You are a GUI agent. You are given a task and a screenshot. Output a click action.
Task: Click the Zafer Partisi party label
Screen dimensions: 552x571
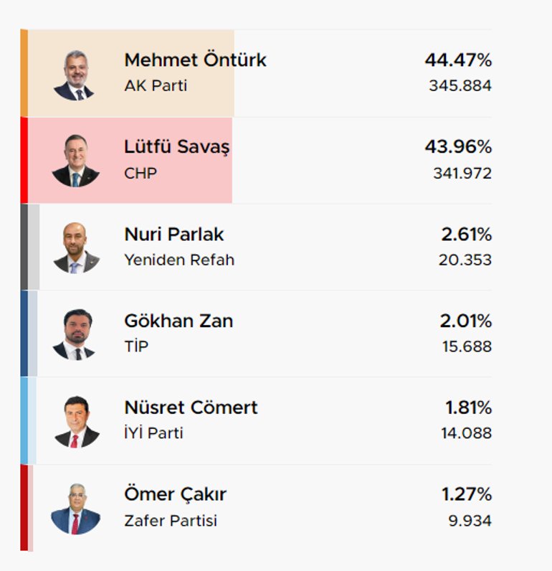pyautogui.click(x=171, y=520)
